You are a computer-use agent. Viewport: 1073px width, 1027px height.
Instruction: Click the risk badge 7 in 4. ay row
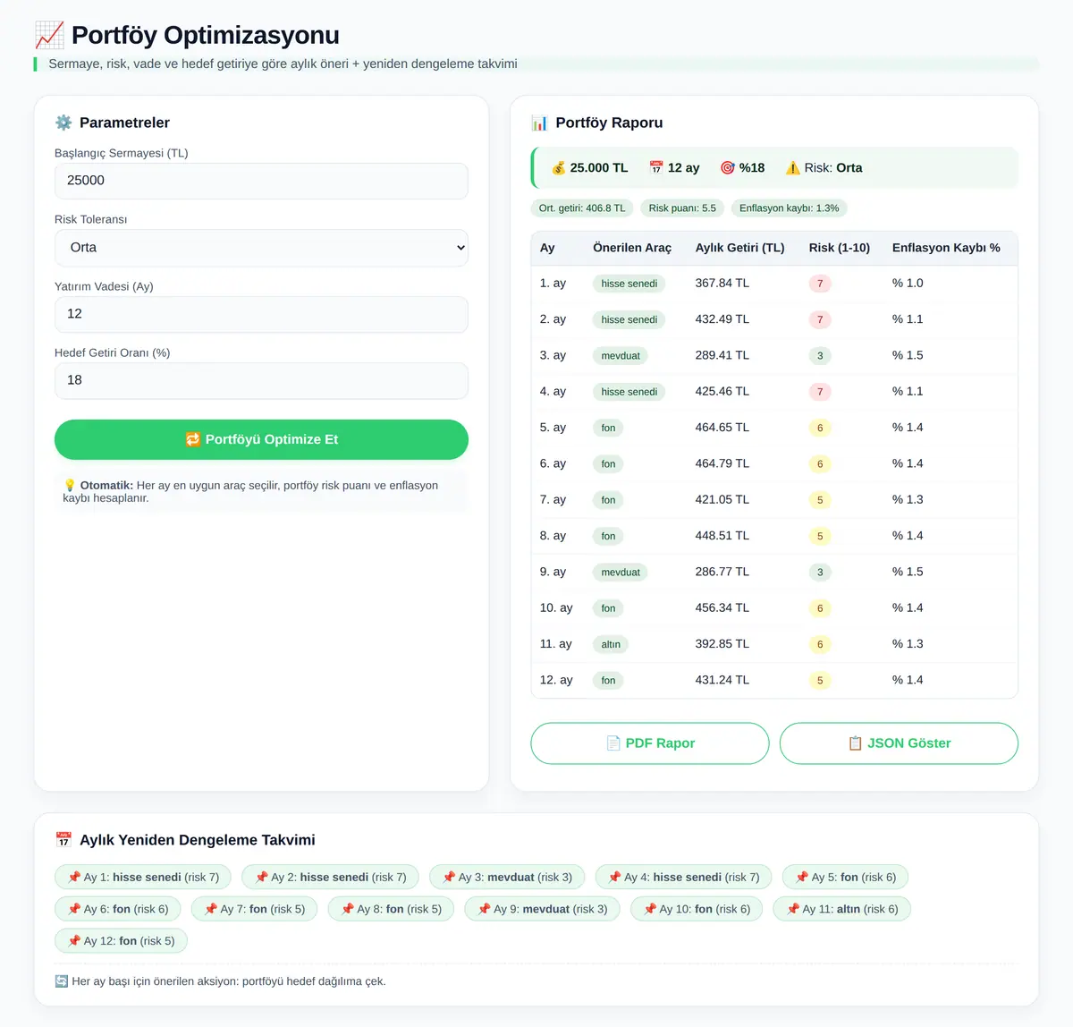coord(820,392)
